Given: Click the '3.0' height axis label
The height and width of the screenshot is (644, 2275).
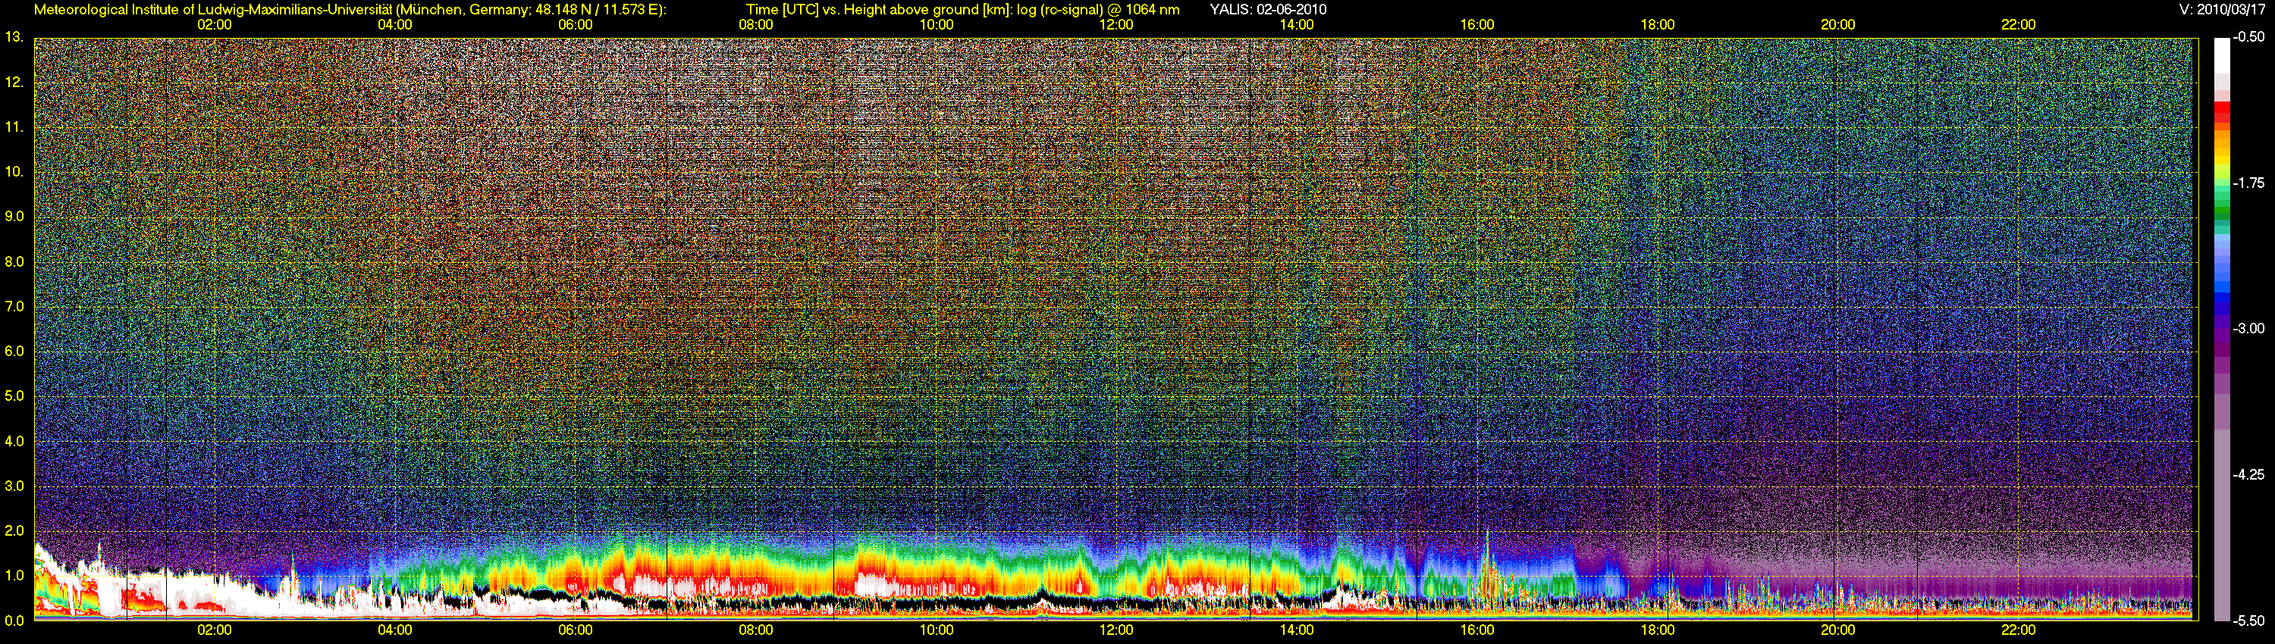Looking at the screenshot, I should pos(14,486).
